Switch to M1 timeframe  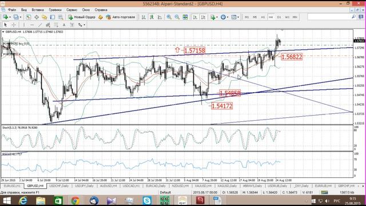click(x=246, y=17)
